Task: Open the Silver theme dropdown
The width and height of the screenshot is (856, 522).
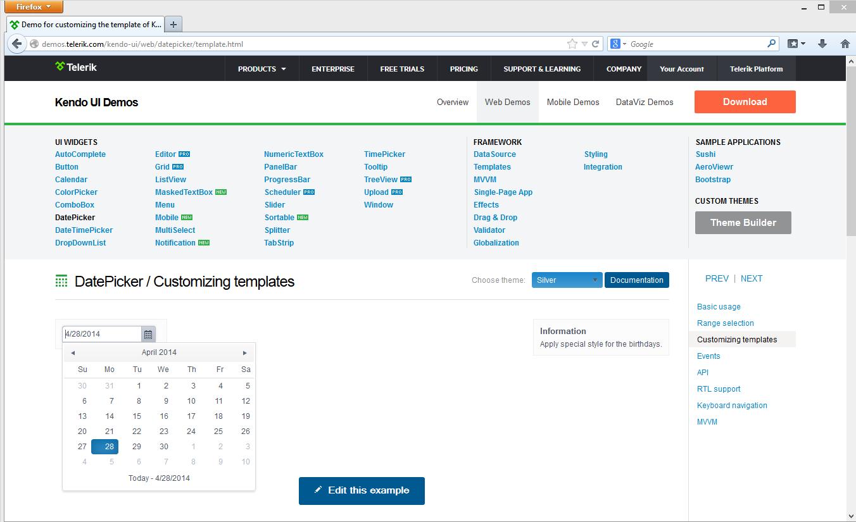Action: click(567, 280)
